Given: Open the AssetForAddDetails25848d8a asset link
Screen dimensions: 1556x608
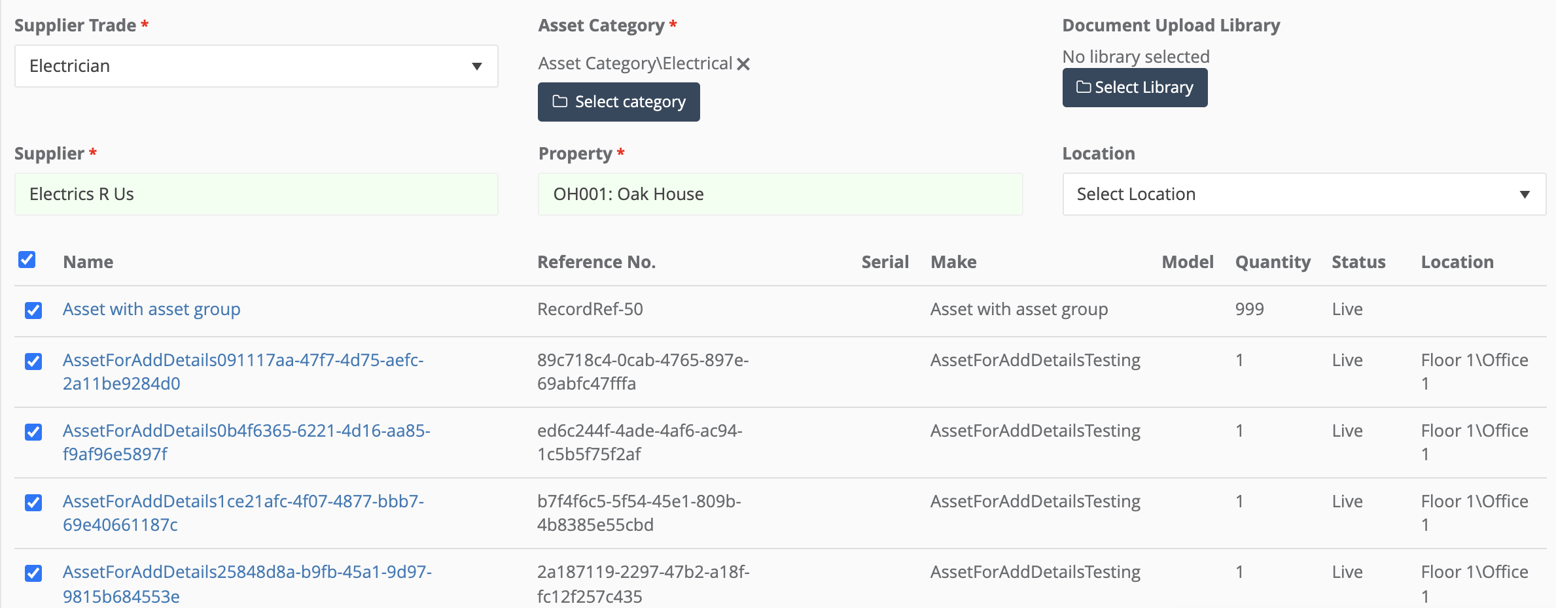Looking at the screenshot, I should point(247,584).
